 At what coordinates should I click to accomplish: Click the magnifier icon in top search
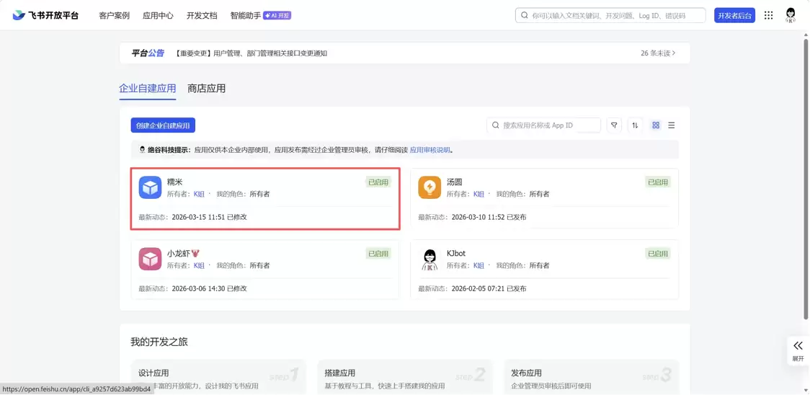coord(525,16)
